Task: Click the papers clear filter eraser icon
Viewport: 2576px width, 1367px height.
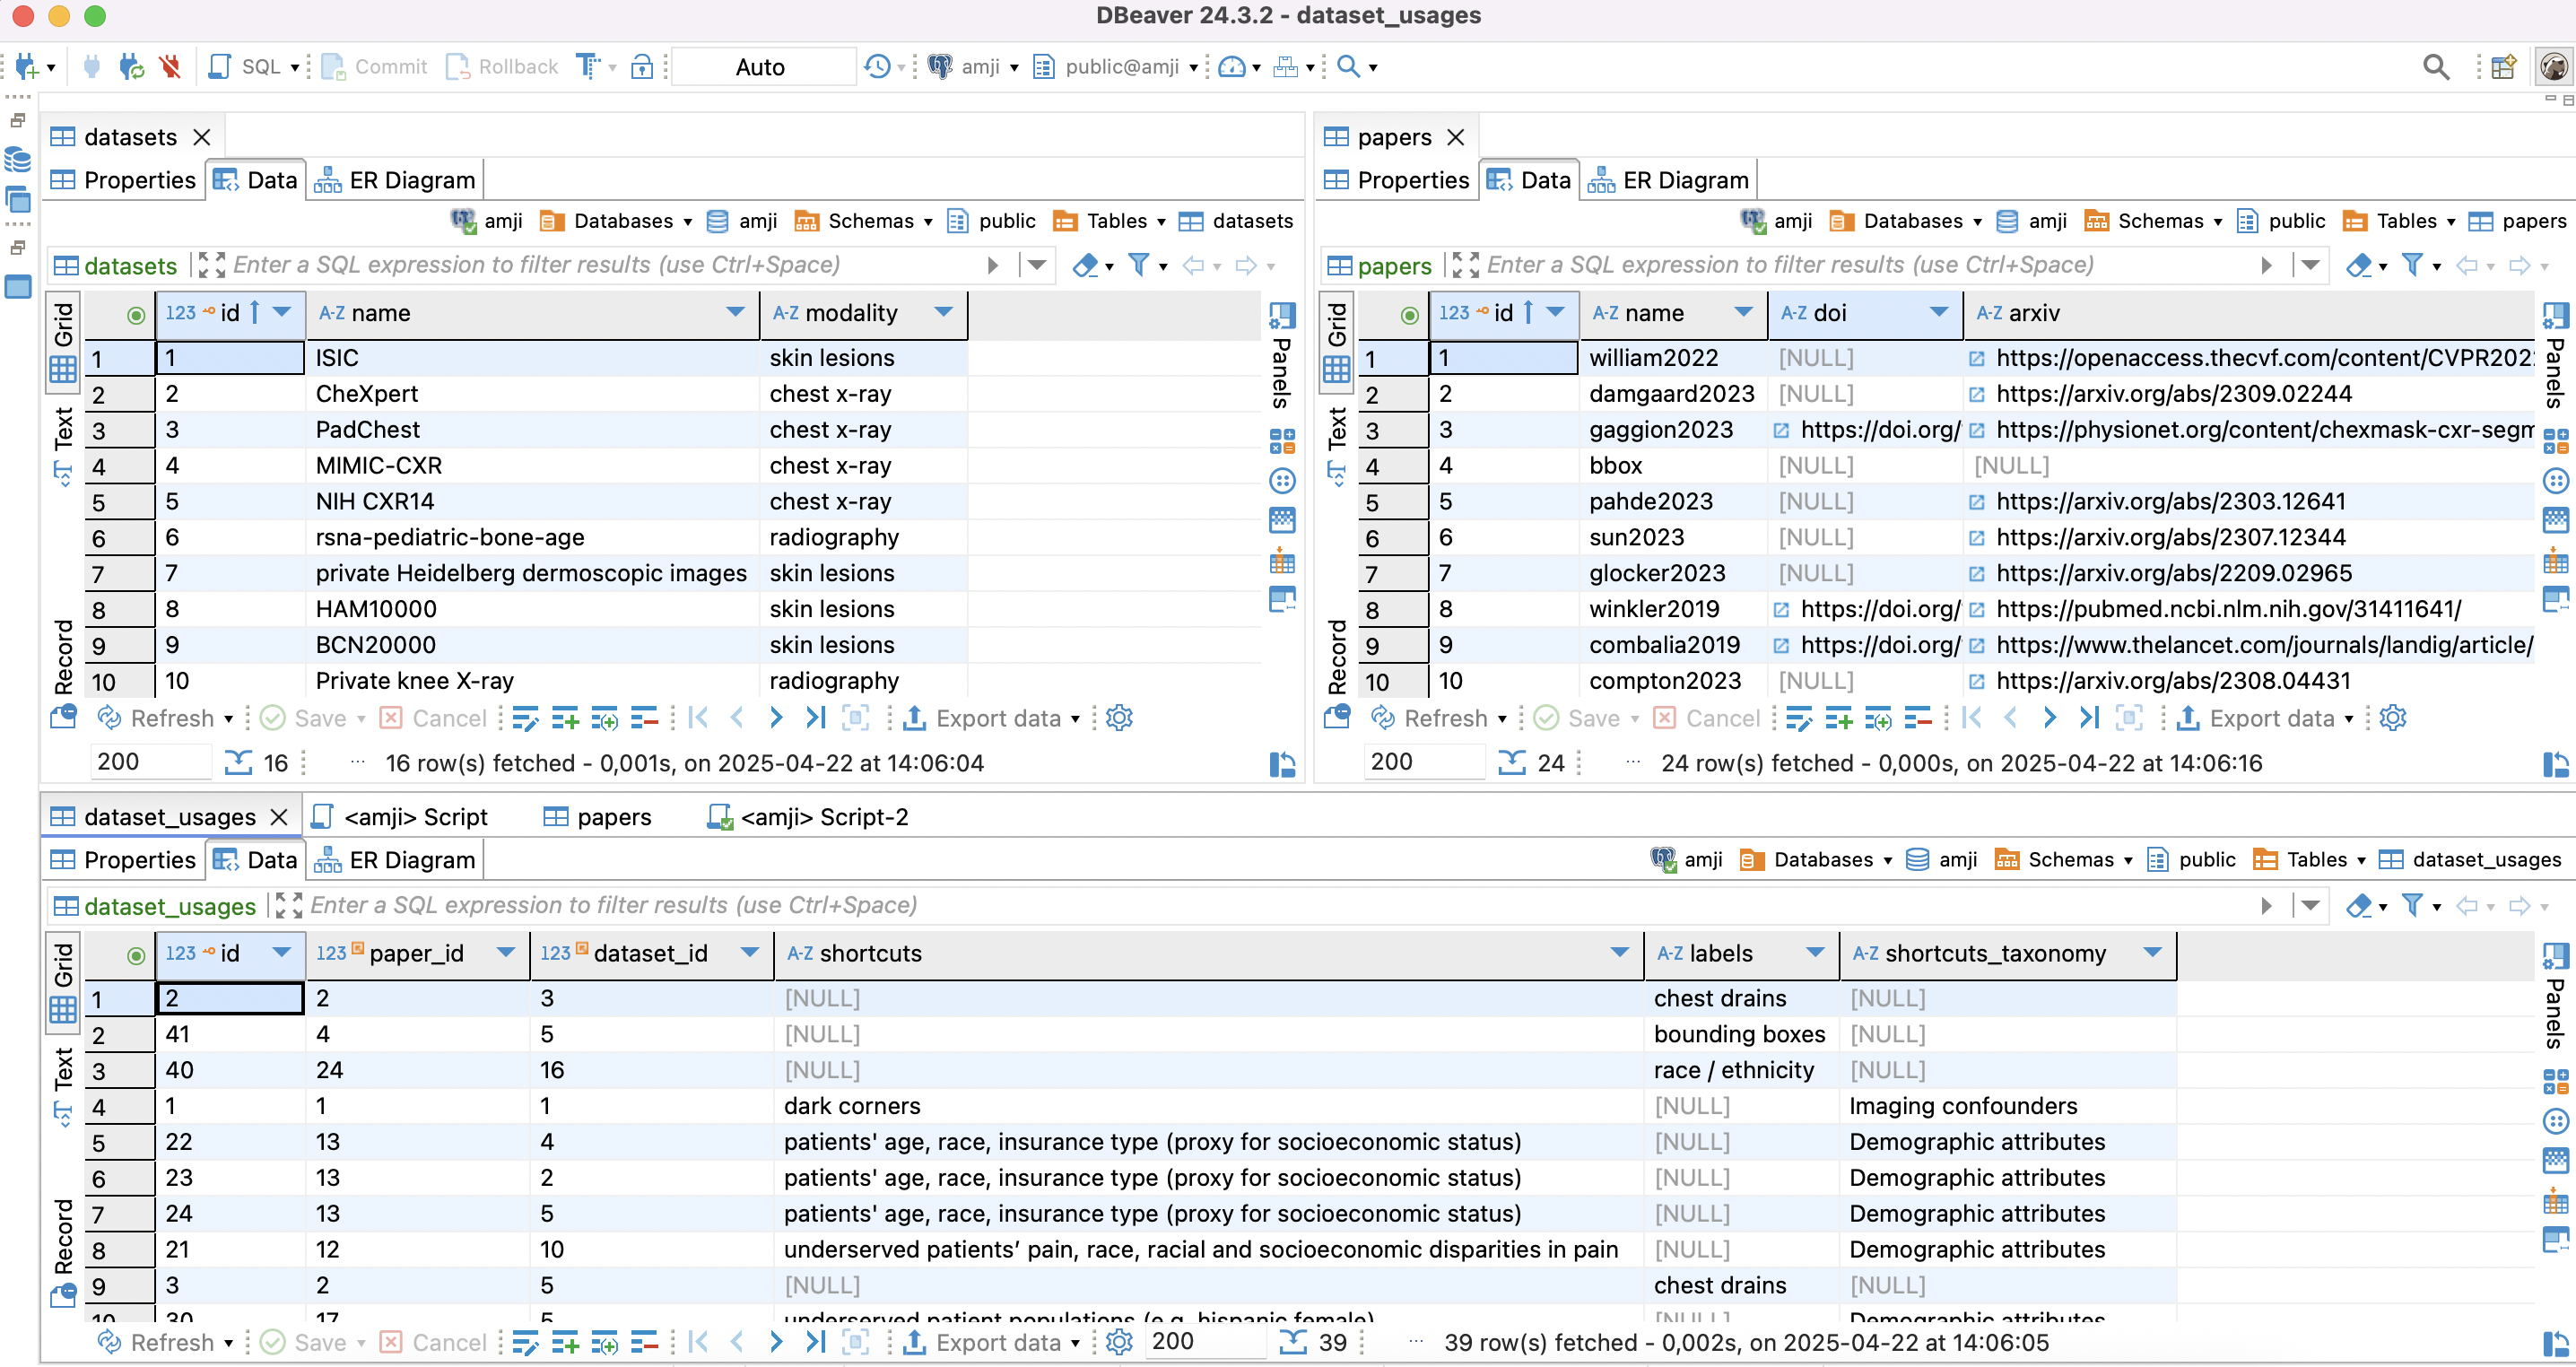Action: 2359,265
